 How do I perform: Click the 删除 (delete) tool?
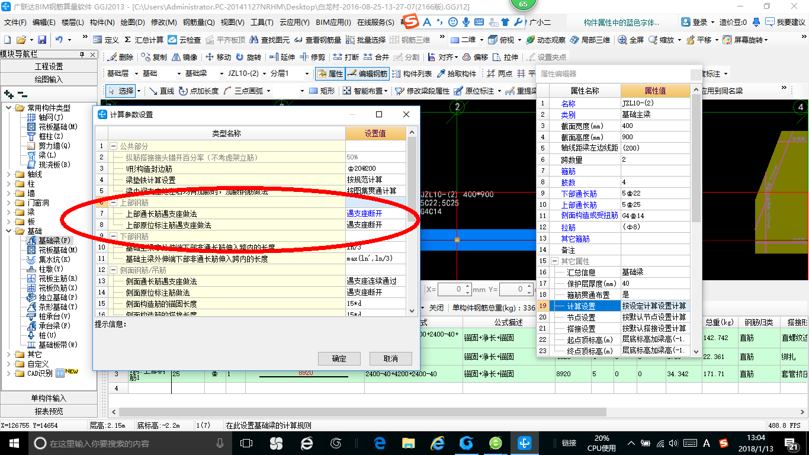120,57
